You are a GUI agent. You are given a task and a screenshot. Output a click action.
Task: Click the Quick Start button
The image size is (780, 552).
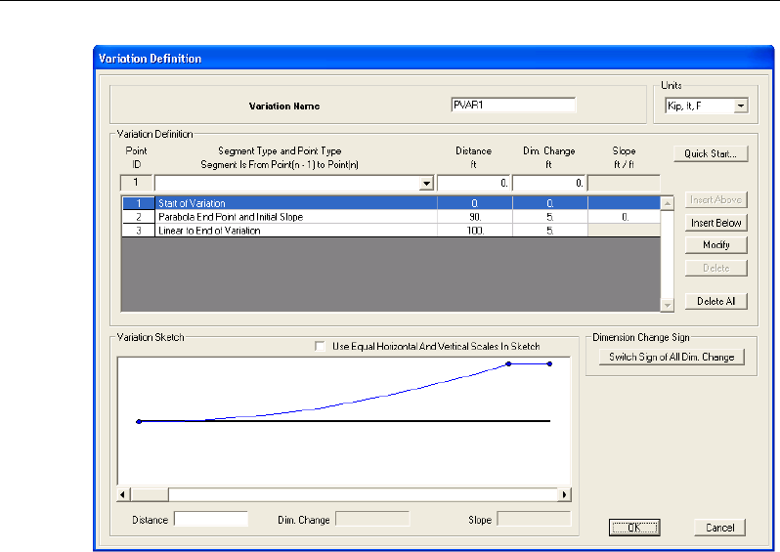tap(710, 153)
